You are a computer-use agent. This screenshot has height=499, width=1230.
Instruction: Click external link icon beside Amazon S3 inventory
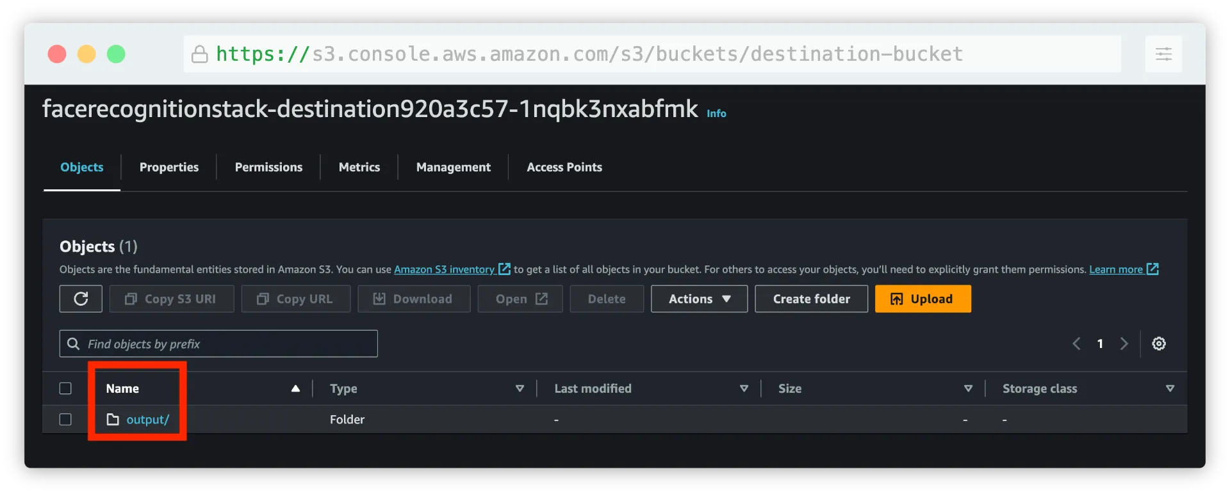[x=504, y=269]
